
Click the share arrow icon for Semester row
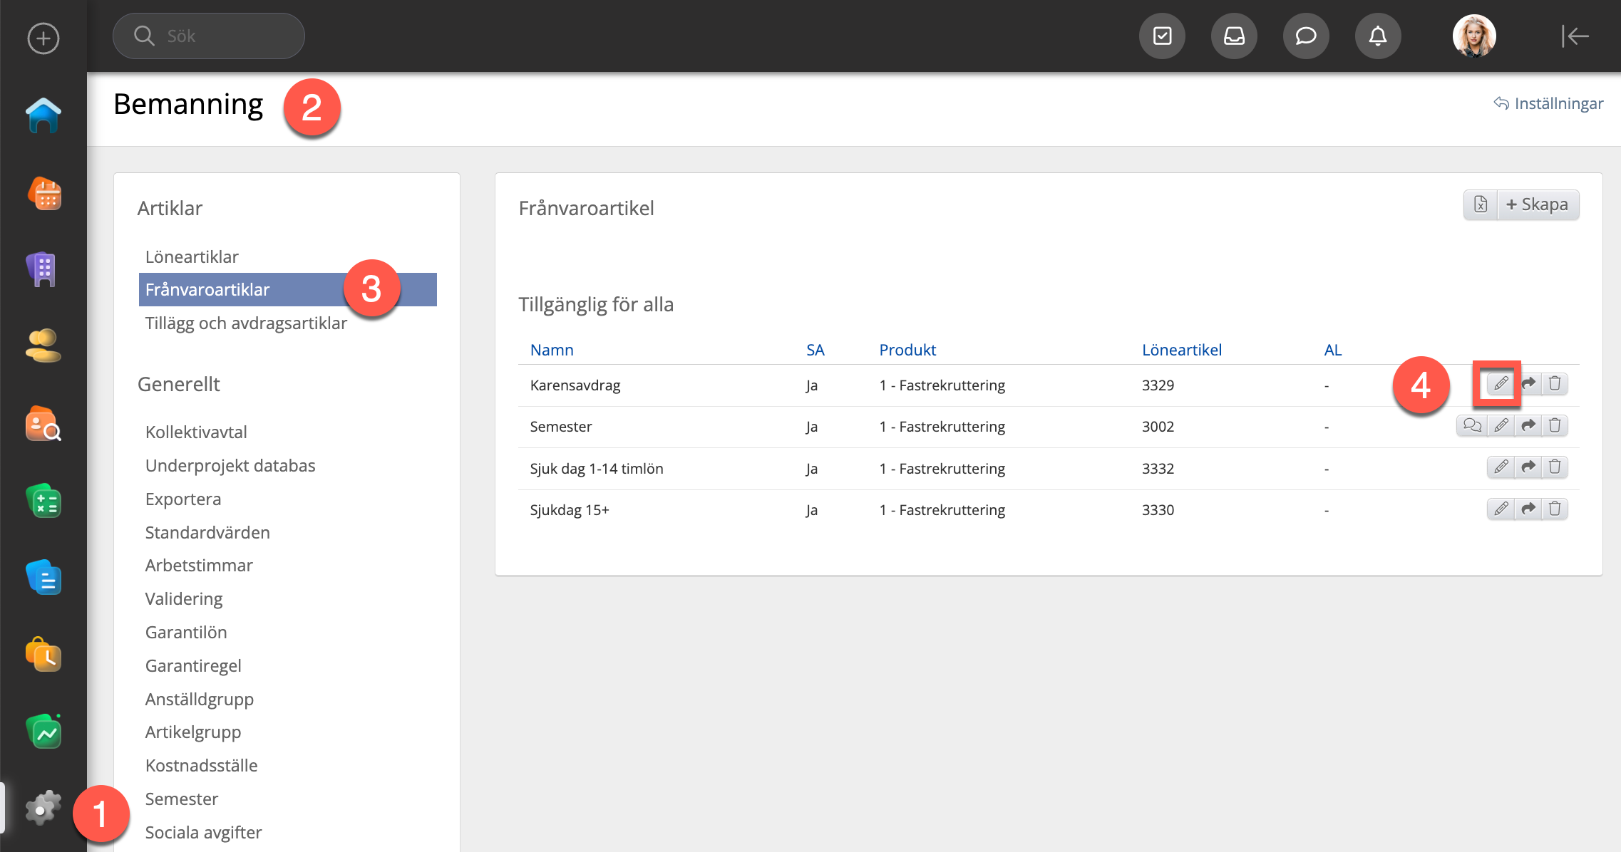(1528, 426)
